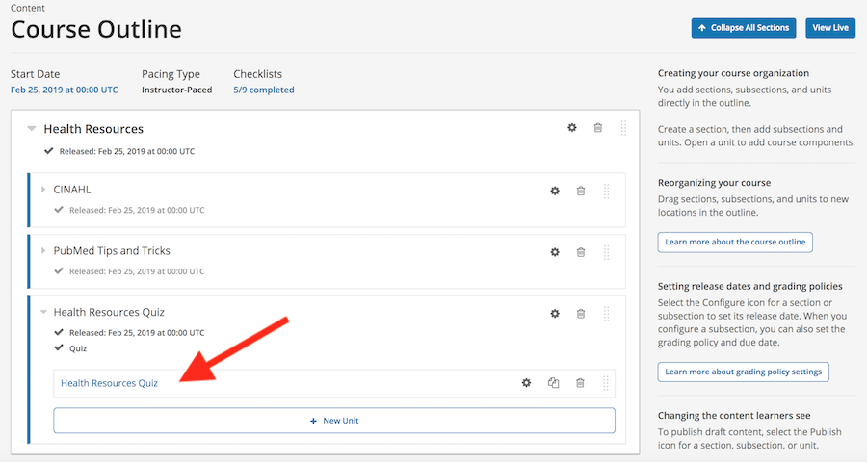Screen dimensions: 867x462
Task: Delete the Health Resources Quiz unit
Action: pos(580,382)
